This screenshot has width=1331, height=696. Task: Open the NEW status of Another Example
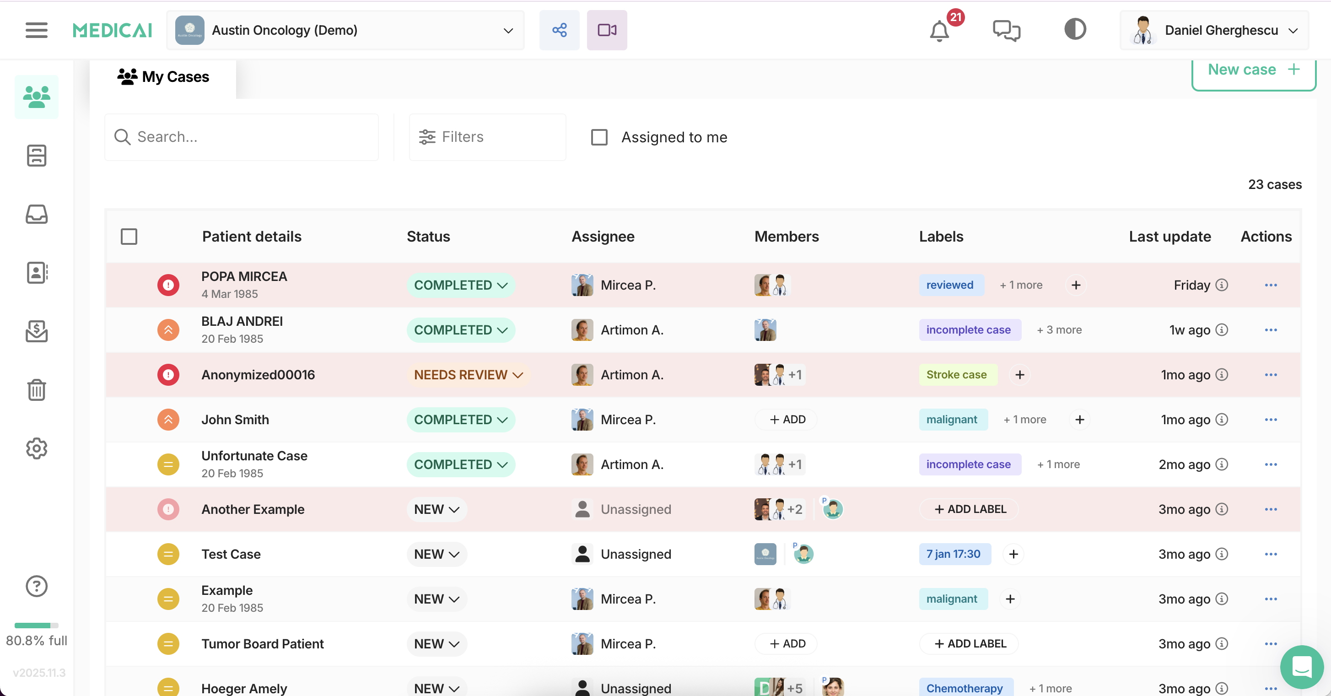pos(436,509)
